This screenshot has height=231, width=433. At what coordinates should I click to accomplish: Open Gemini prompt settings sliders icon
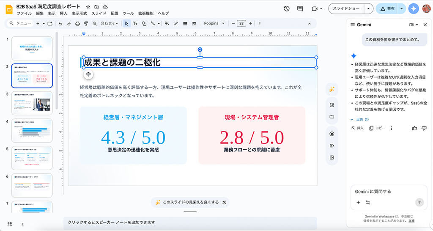368,202
